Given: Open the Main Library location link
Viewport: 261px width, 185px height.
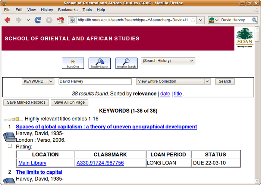Looking at the screenshot, I should click(32, 163).
